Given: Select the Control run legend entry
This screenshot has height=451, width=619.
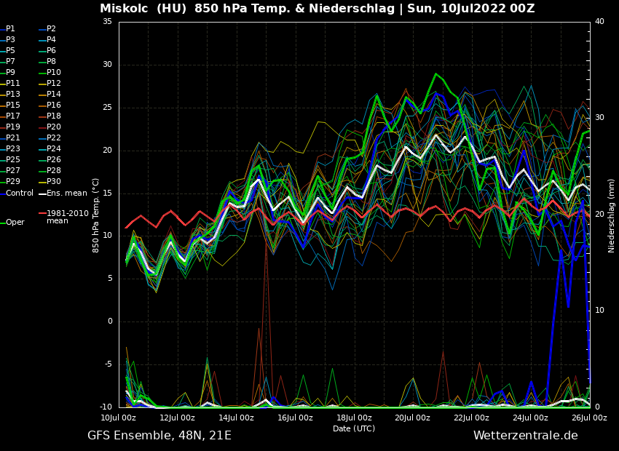Looking at the screenshot, I should 20,193.
